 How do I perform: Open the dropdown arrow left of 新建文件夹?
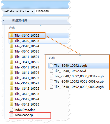click(x=4, y=20)
